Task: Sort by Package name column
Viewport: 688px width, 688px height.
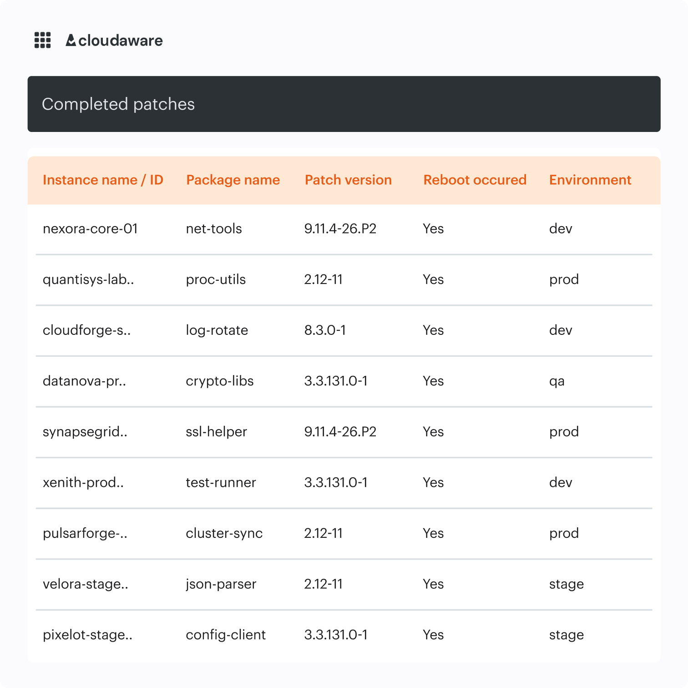Action: (233, 180)
